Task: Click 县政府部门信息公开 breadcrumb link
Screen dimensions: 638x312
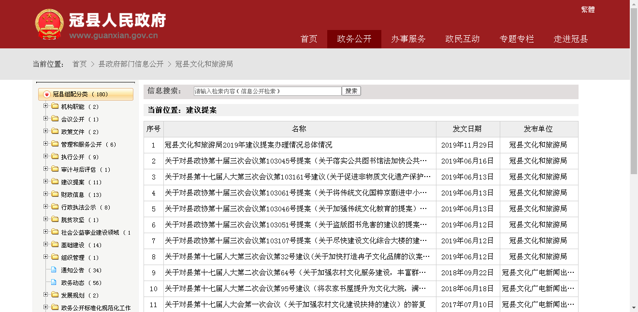Action: coord(131,64)
